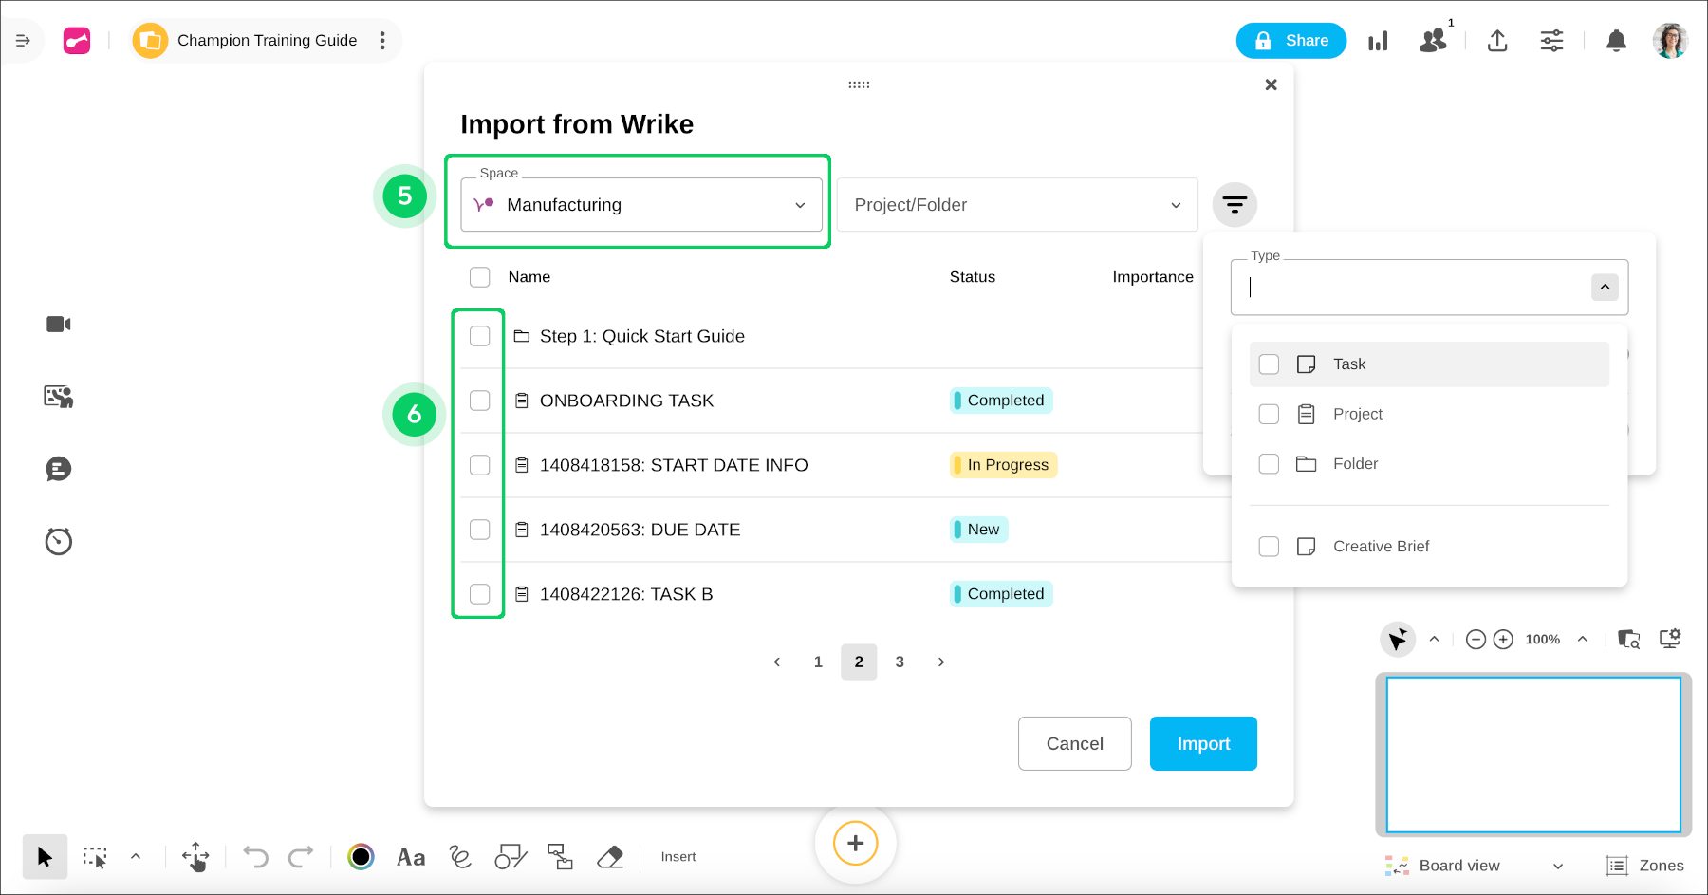Go to page 1
Viewport: 1708px width, 895px height.
(x=818, y=662)
